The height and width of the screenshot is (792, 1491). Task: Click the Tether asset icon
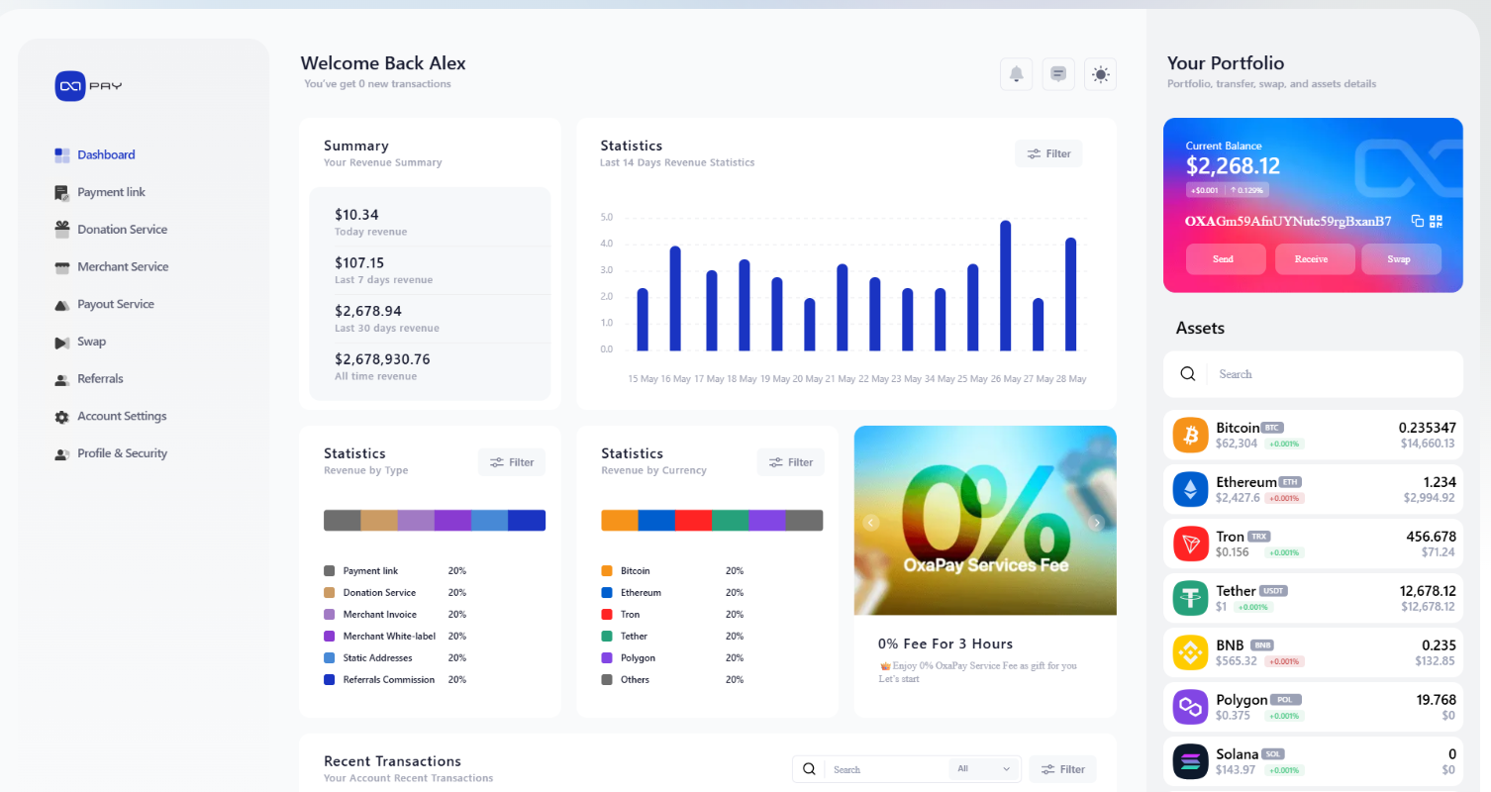(x=1190, y=598)
